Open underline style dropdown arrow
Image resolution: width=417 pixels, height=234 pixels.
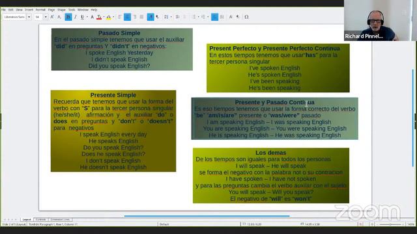coord(87,17)
